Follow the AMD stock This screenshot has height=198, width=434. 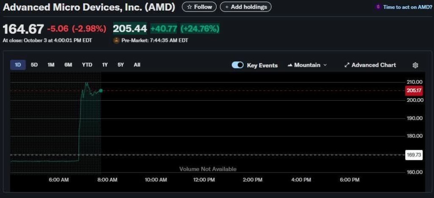coord(199,7)
